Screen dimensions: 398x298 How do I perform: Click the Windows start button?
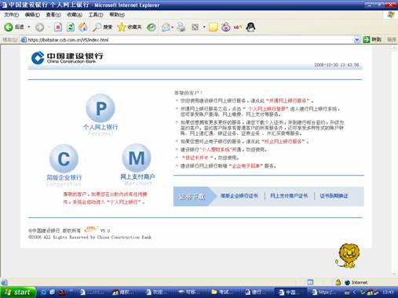pos(18,292)
